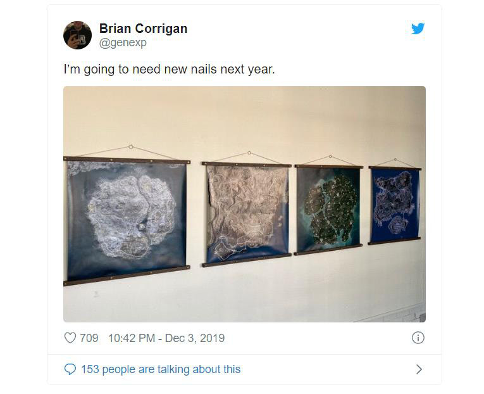
Task: Click the green jungle island map poster
Action: [x=328, y=209]
